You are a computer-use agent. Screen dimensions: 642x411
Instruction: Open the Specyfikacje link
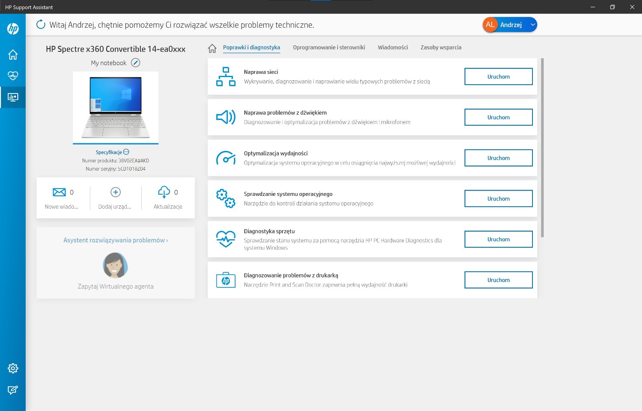click(x=109, y=152)
